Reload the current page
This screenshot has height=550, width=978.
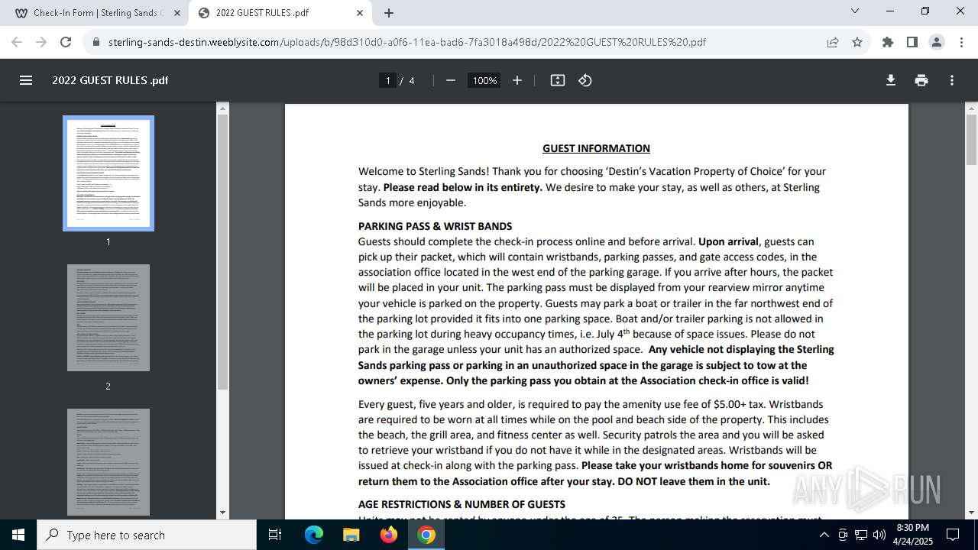pyautogui.click(x=66, y=42)
